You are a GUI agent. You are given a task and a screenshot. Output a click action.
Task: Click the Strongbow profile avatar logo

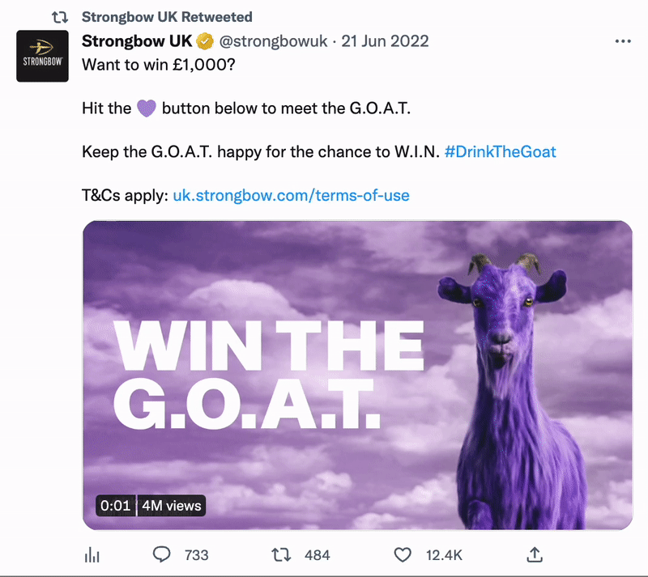coord(43,56)
